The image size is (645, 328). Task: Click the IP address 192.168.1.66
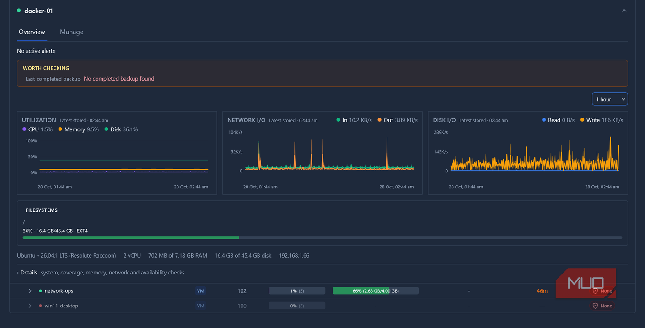tap(294, 255)
